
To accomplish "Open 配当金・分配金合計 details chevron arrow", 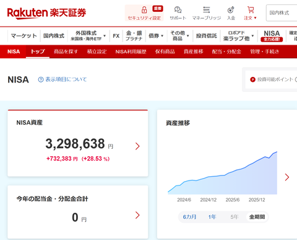I will coord(137,215).
